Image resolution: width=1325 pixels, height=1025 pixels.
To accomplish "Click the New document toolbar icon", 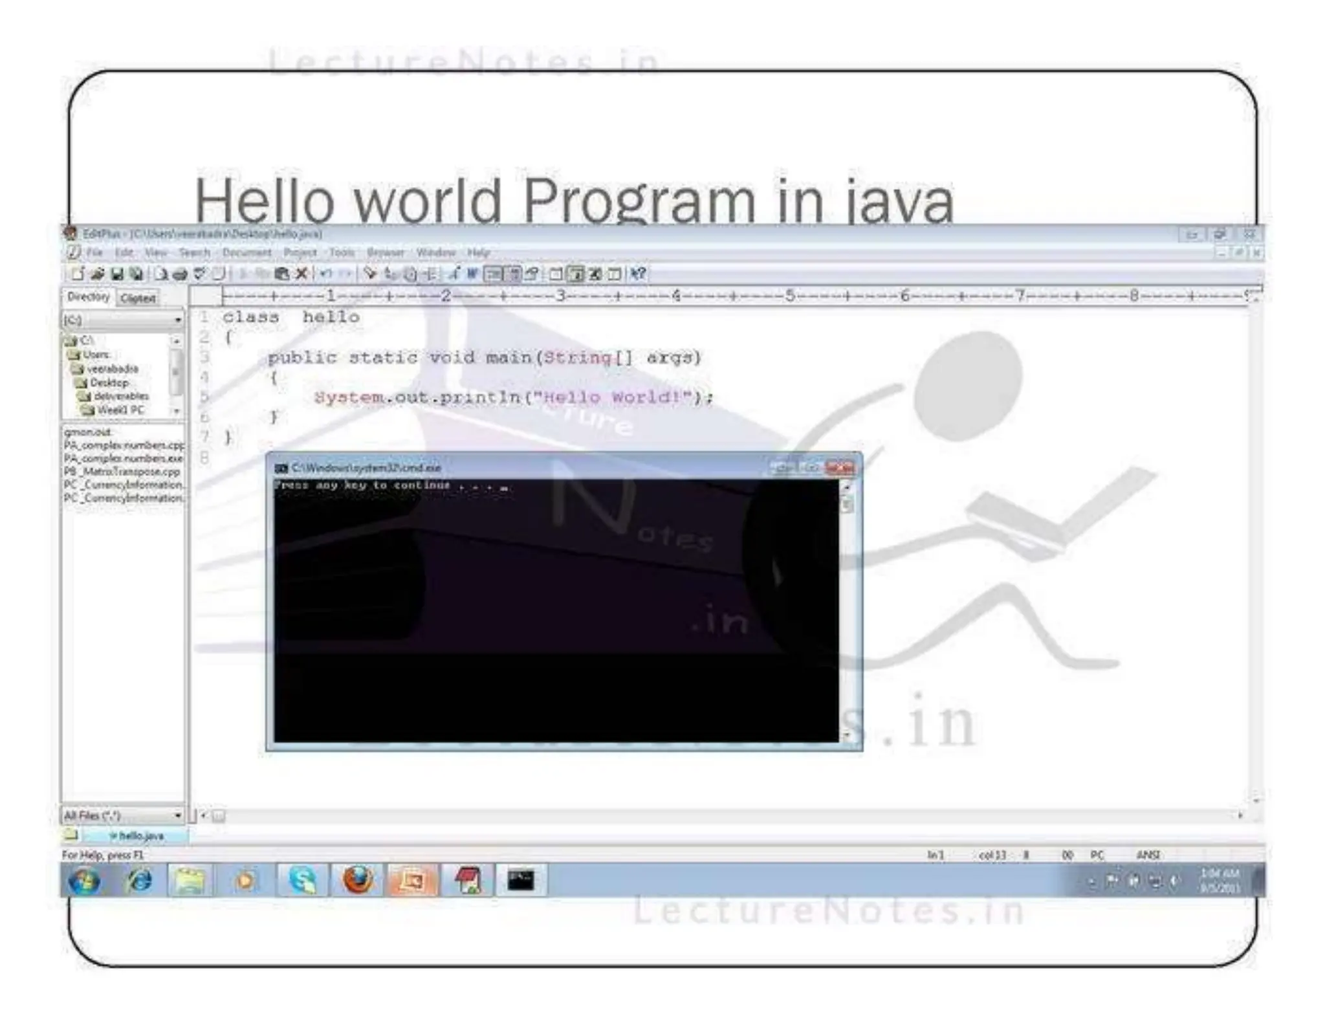I will tap(78, 274).
